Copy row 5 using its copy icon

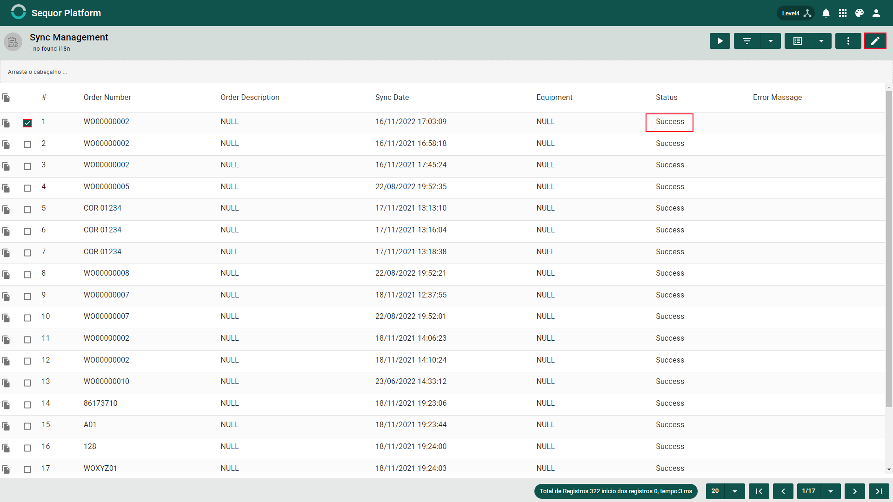click(x=6, y=210)
